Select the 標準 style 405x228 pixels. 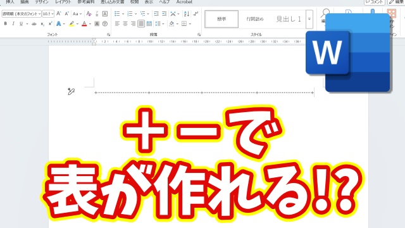[x=221, y=19]
